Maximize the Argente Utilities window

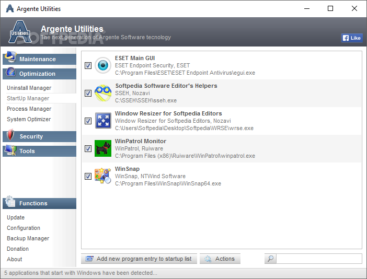(330, 8)
